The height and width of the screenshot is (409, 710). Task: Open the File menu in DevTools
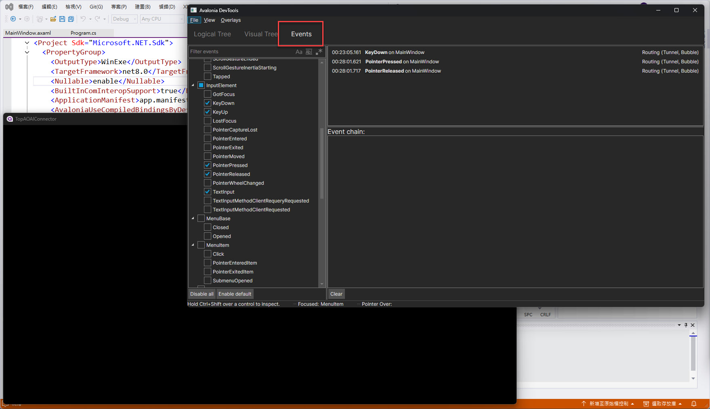(x=194, y=20)
